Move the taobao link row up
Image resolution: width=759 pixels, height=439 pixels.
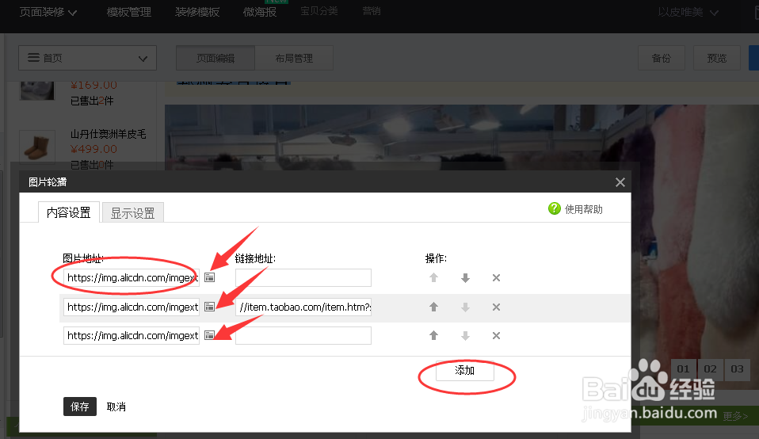(x=433, y=307)
